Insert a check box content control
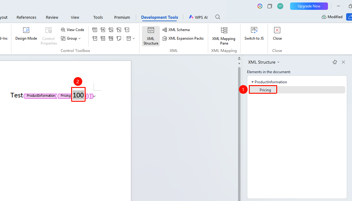This screenshot has width=352, height=201. click(127, 30)
